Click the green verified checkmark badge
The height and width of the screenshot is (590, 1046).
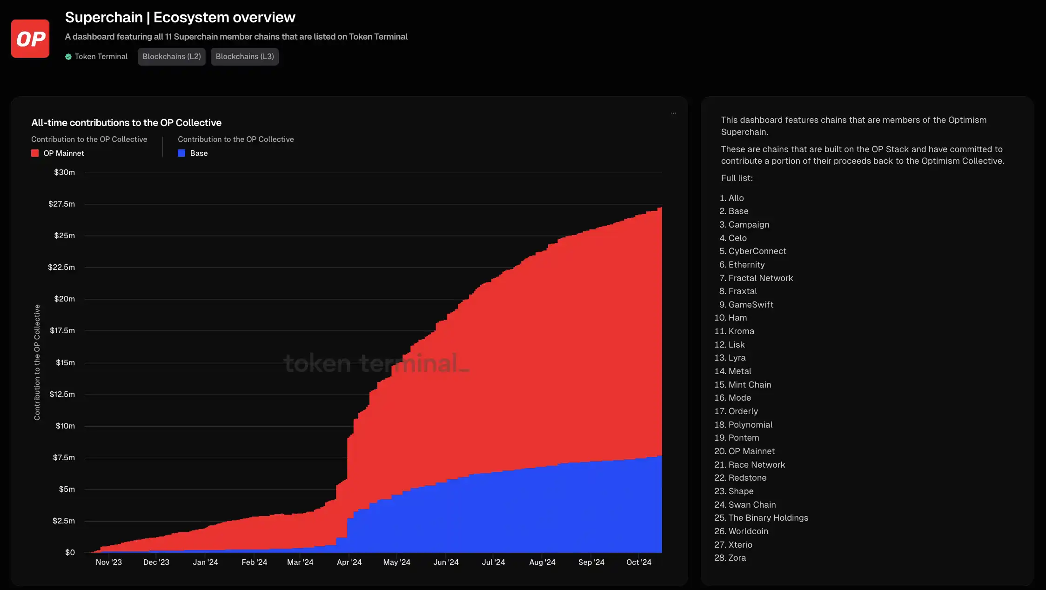click(x=68, y=57)
